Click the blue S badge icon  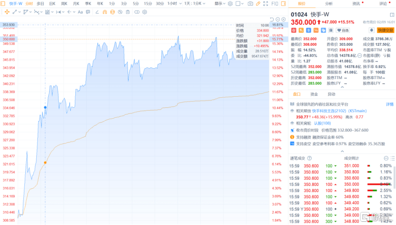coord(308,30)
